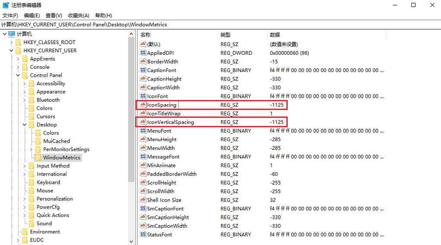Select the International key in tree
Viewport: 441px width, 245px height.
tap(52, 174)
